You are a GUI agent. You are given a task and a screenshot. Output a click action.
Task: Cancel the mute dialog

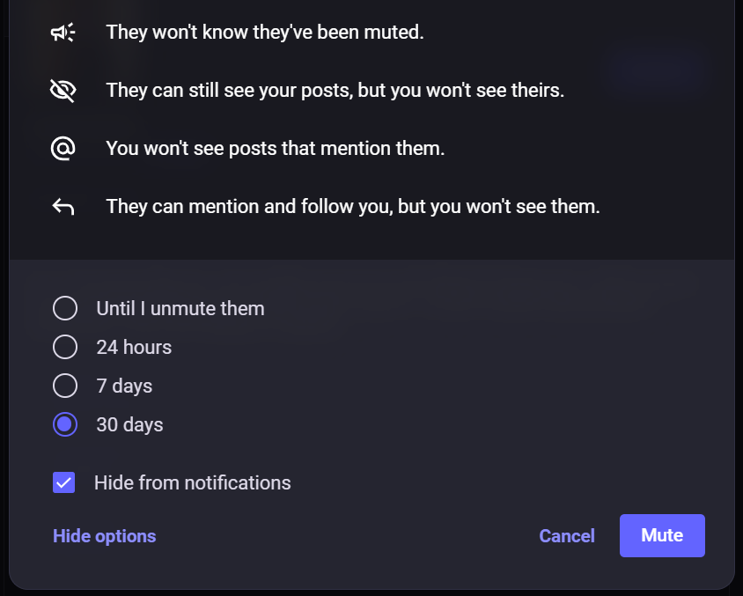click(567, 536)
